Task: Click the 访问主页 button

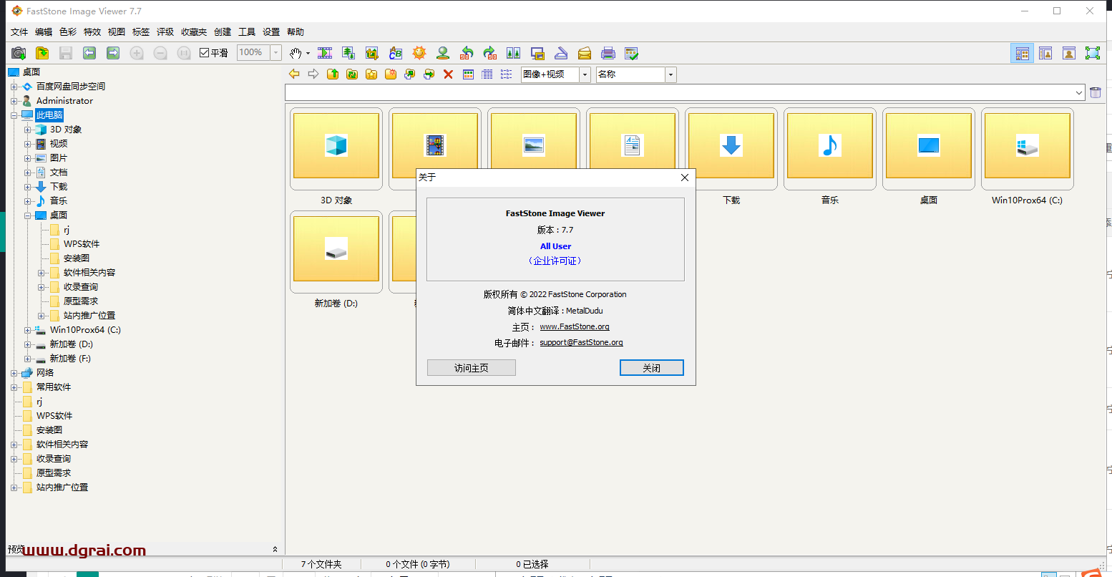Action: click(472, 368)
